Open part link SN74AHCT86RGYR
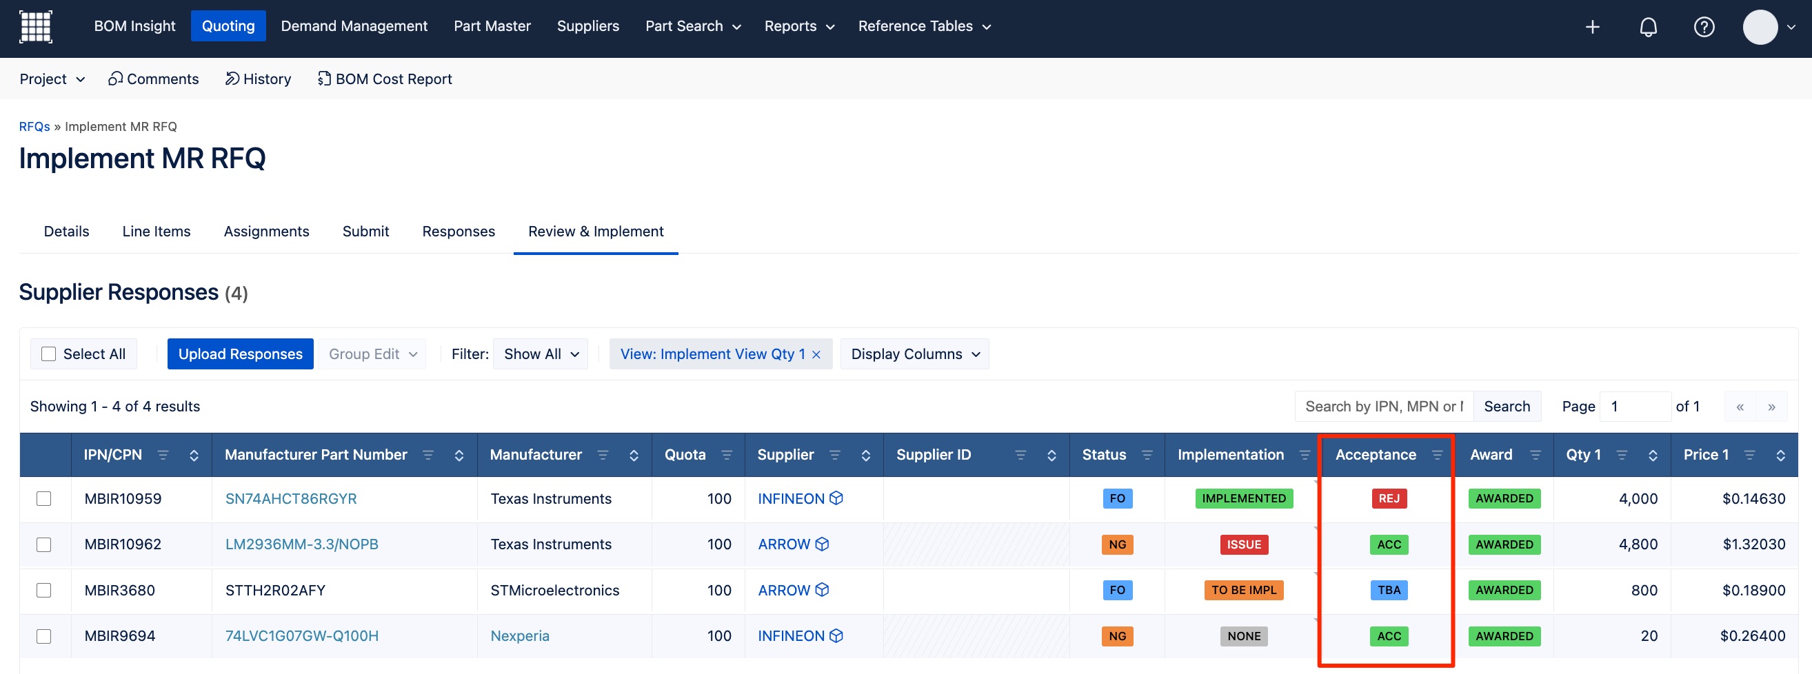1812x674 pixels. pos(290,498)
